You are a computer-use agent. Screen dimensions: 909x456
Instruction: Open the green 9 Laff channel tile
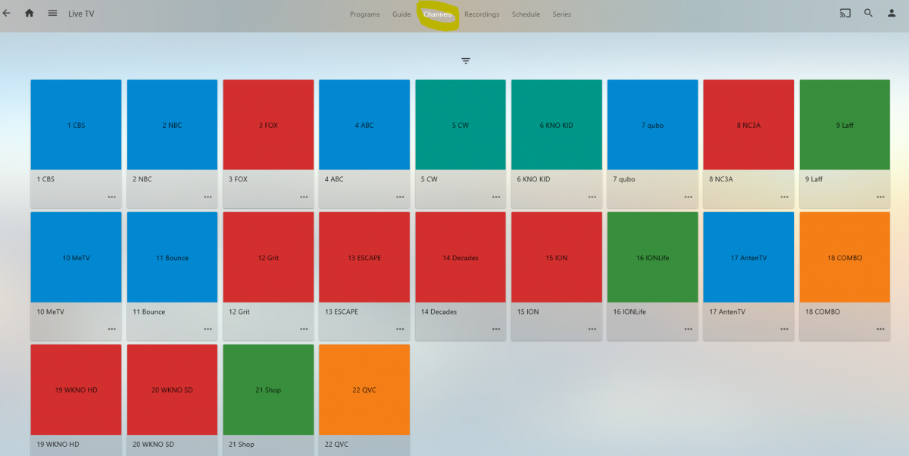point(845,125)
